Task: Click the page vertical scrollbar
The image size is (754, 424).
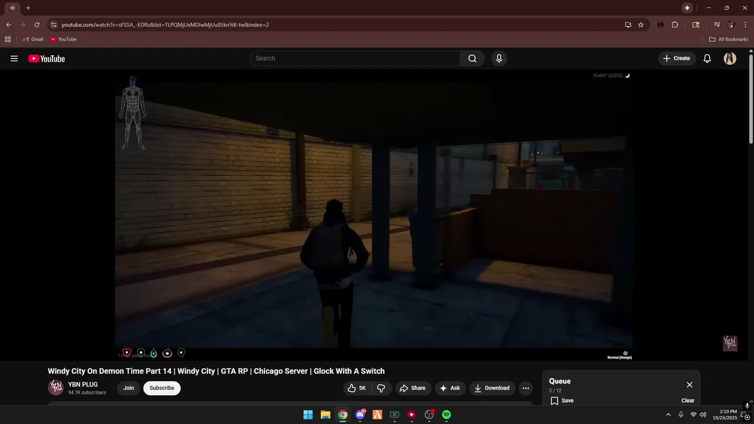Action: coord(750,99)
